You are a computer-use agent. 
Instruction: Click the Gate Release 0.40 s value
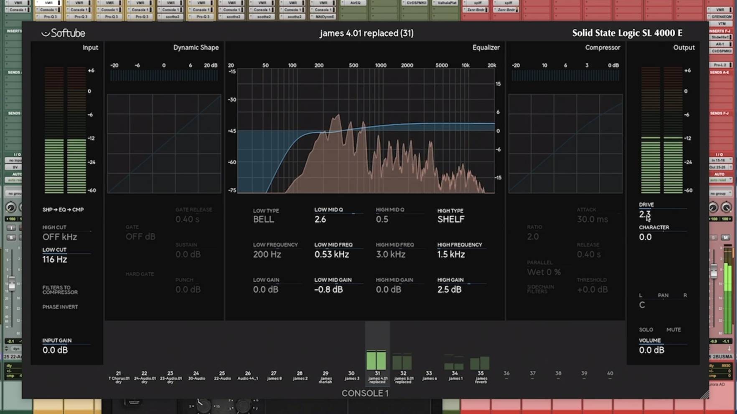[x=187, y=219]
